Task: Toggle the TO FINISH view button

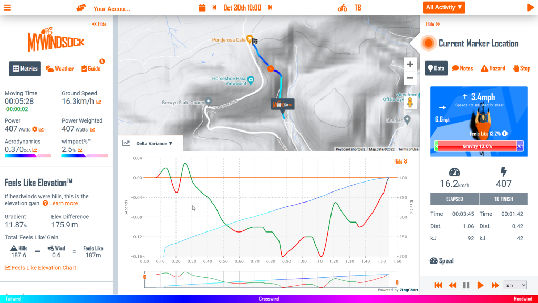Action: point(503,199)
